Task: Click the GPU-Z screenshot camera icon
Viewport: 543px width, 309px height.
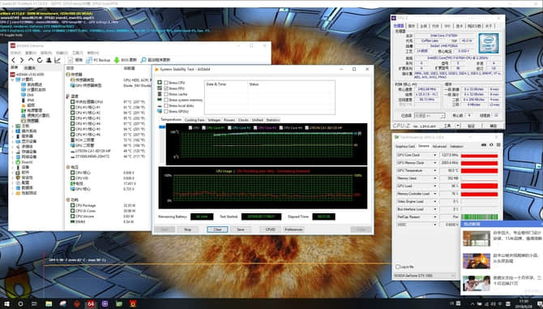Action: coord(484,145)
